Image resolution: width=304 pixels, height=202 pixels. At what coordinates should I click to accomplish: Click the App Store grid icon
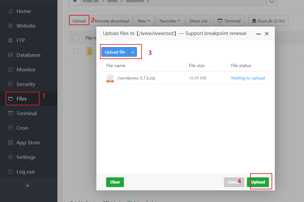click(x=10, y=143)
